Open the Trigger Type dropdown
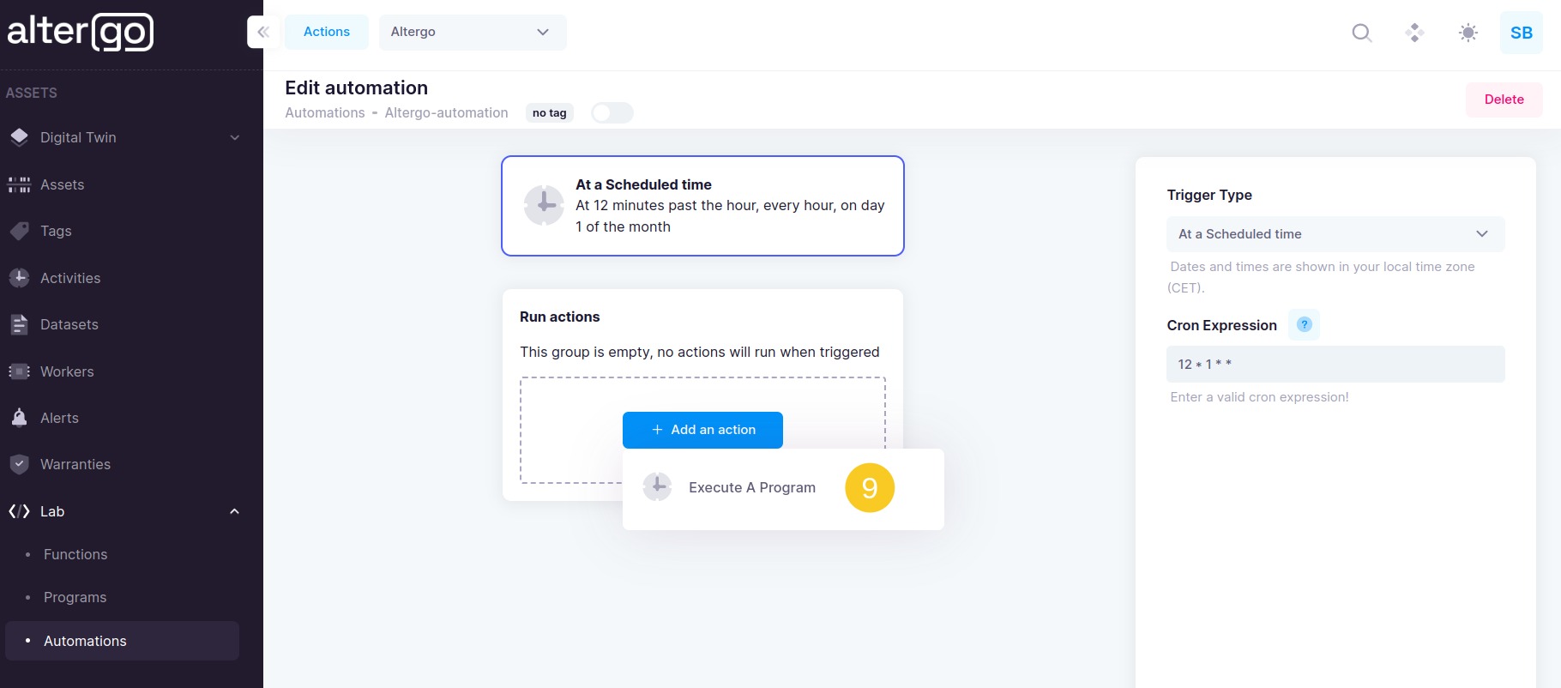 1335,234
